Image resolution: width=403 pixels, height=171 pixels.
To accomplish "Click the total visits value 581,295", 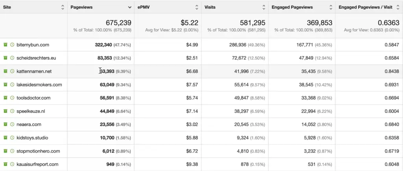I will 253,23.
